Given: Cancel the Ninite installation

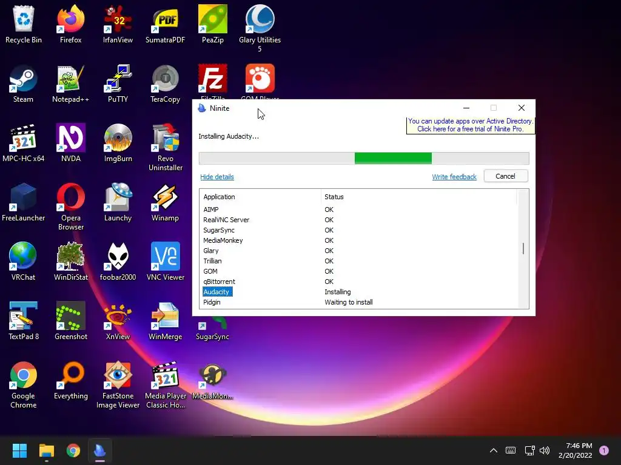Looking at the screenshot, I should [x=505, y=176].
